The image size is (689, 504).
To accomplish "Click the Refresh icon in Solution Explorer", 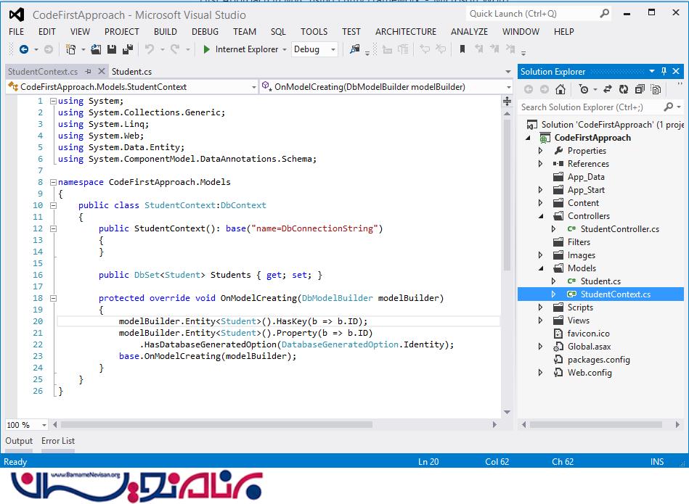I will pyautogui.click(x=623, y=89).
